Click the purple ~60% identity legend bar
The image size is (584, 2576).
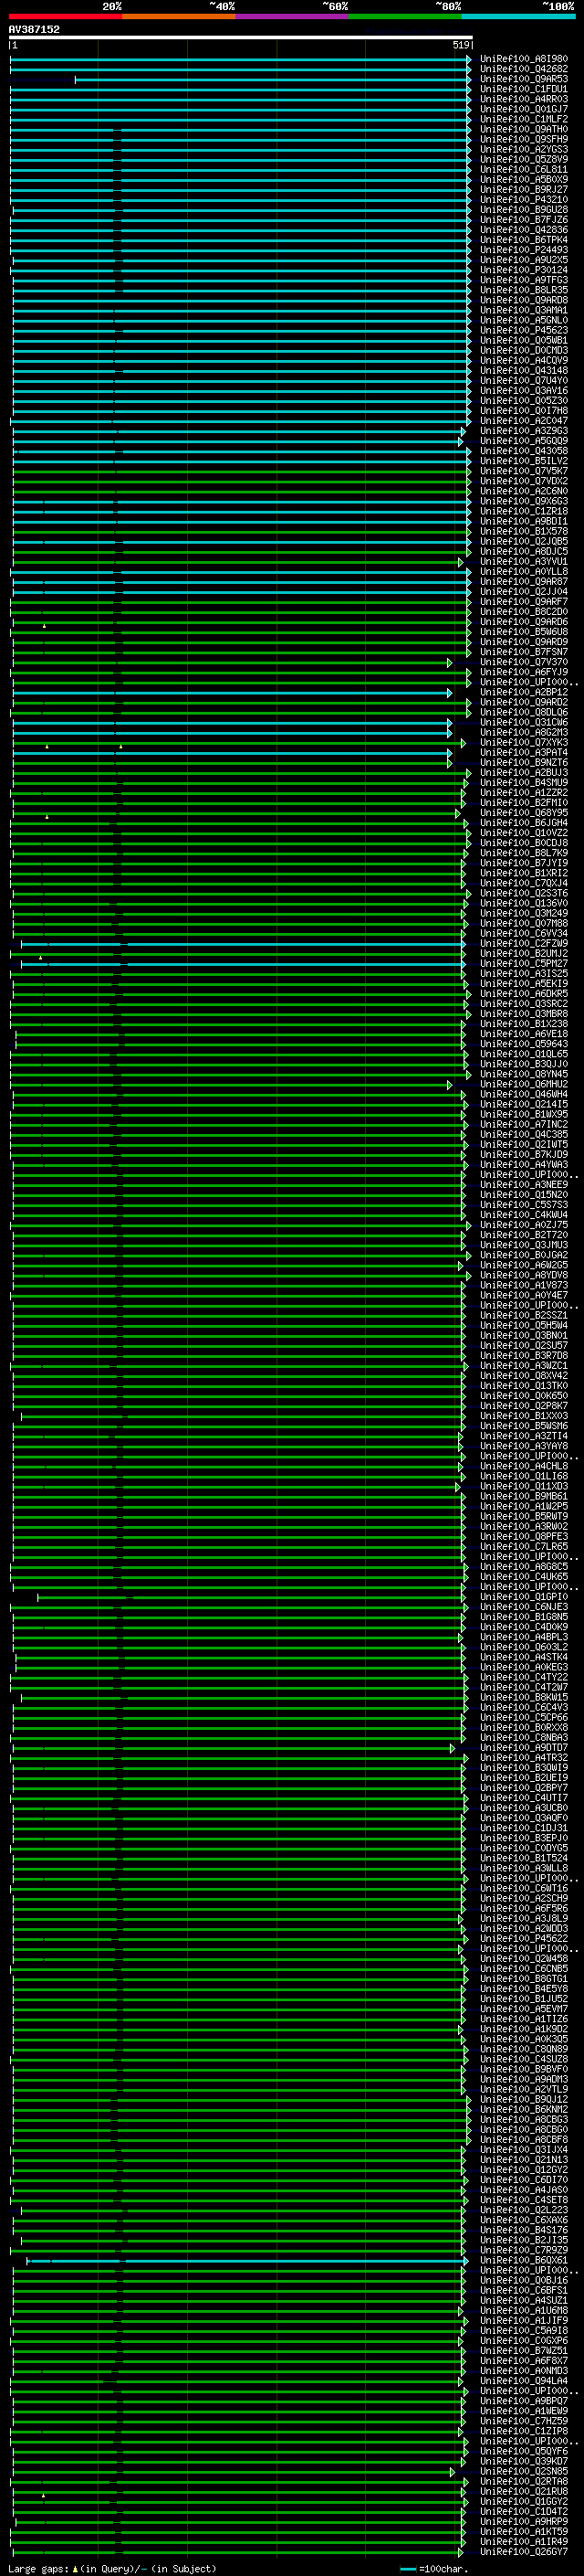pos(291,17)
